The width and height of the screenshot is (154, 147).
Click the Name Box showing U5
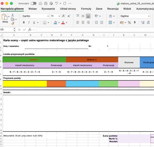(x=6, y=29)
